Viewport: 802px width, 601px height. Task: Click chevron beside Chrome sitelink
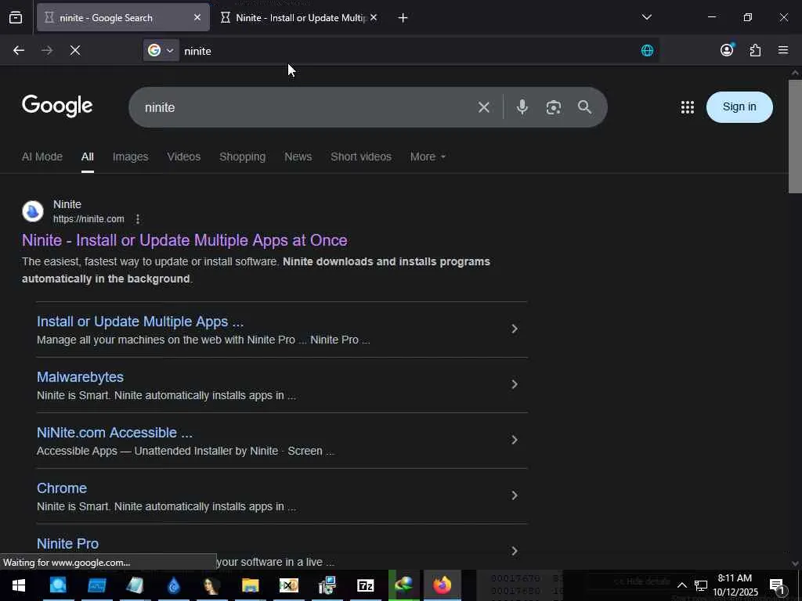click(515, 495)
